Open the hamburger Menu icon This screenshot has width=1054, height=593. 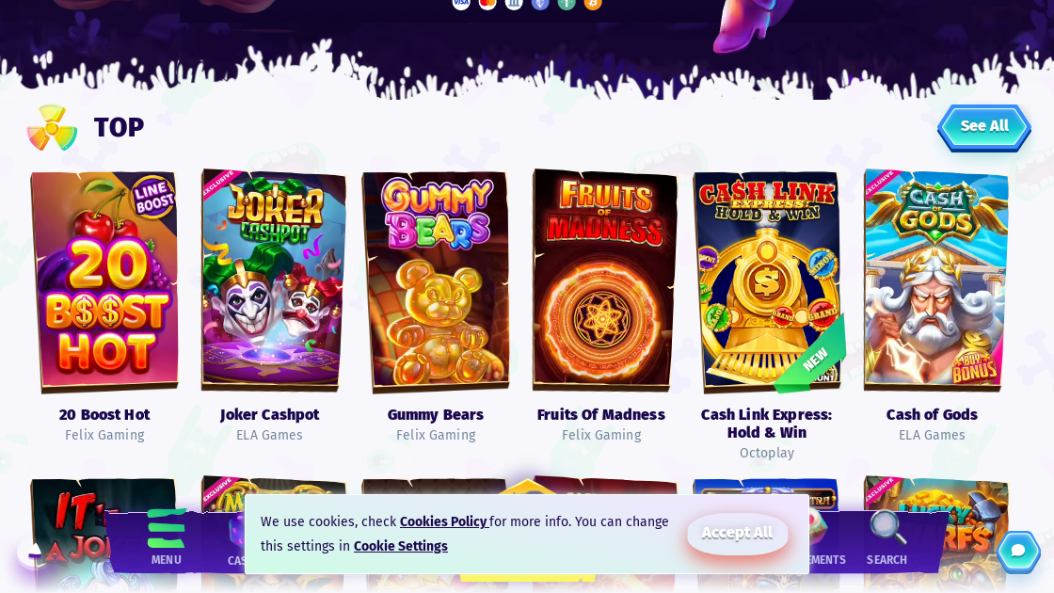click(166, 528)
